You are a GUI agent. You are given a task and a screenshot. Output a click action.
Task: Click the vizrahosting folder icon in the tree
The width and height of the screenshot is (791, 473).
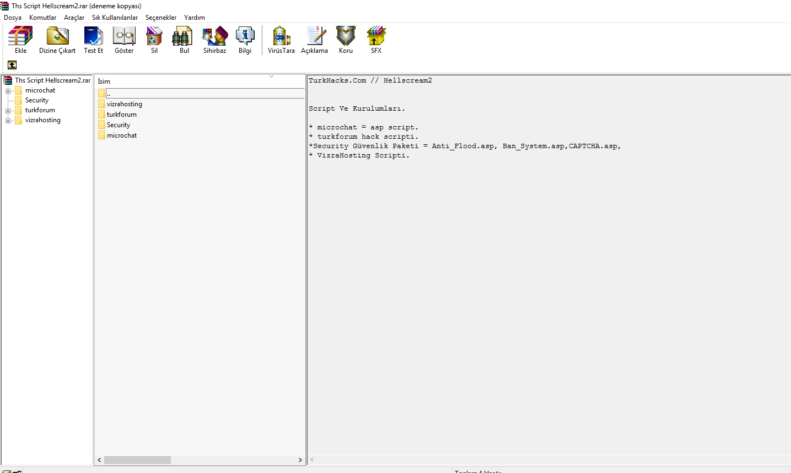19,120
